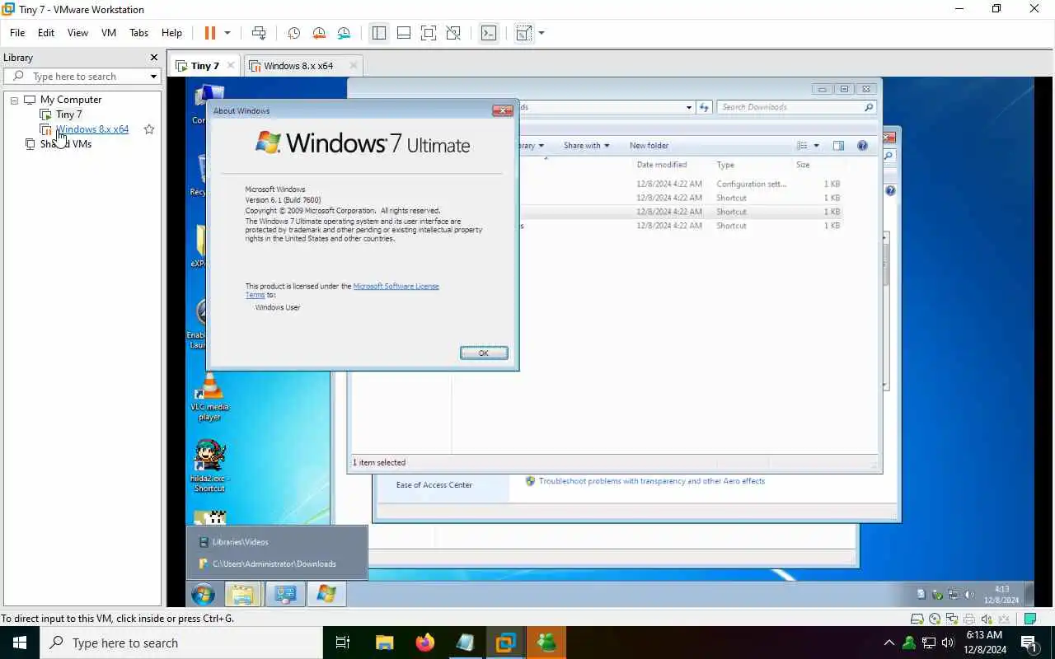Select Tiny 7 in the library tree

(x=68, y=115)
